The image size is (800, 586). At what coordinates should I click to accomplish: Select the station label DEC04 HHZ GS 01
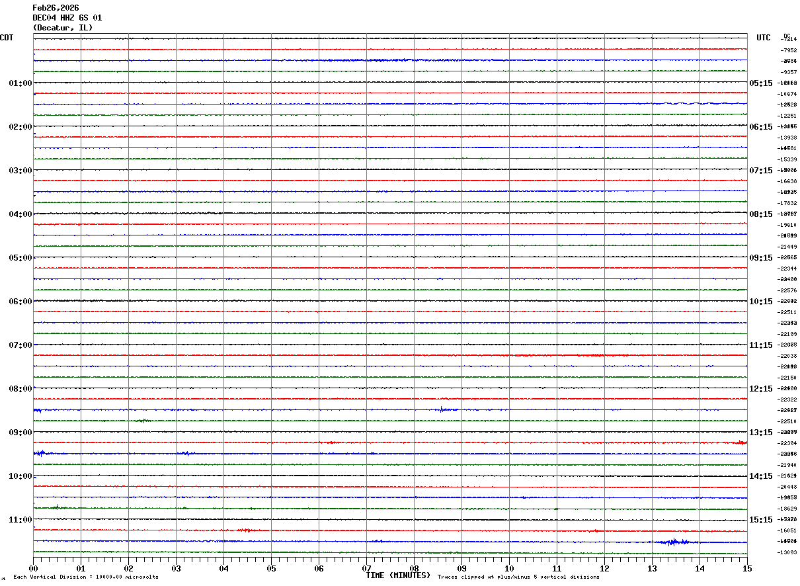pyautogui.click(x=67, y=18)
